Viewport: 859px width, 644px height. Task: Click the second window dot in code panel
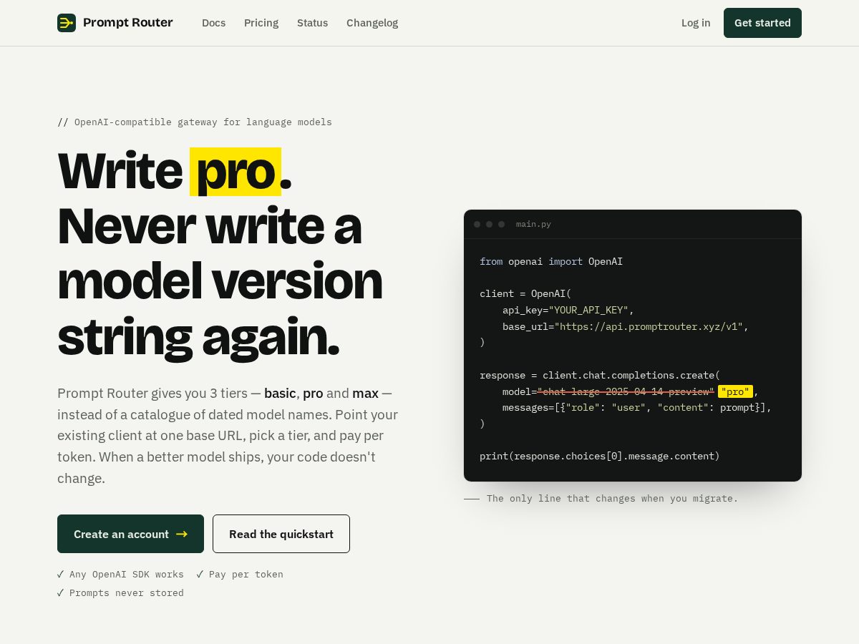490,224
